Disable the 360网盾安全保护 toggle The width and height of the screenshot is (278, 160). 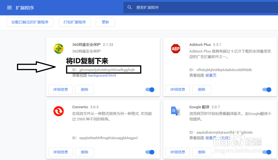(150, 89)
